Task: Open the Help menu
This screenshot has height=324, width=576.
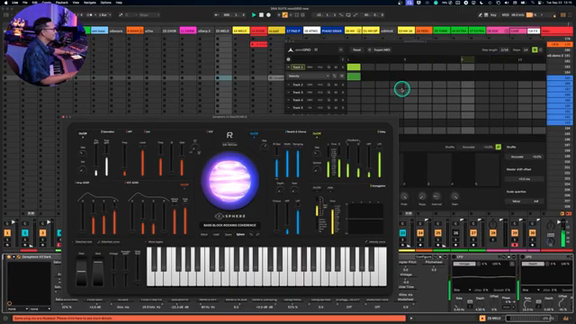Action: point(119,2)
